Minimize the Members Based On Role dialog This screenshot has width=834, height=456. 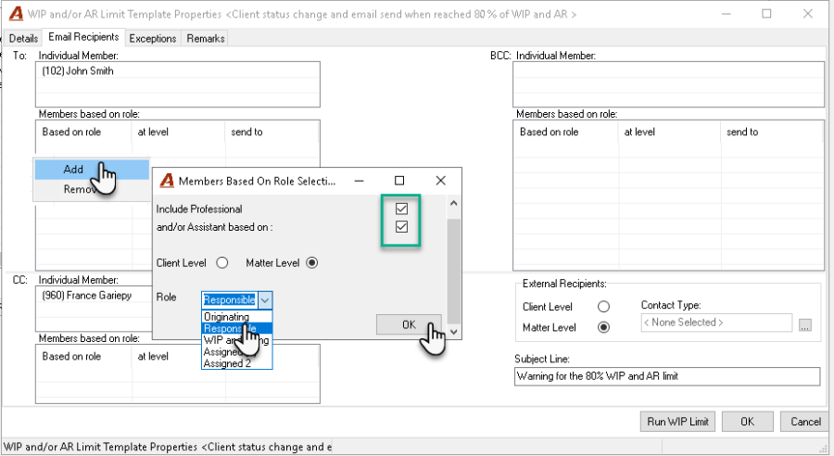359,181
